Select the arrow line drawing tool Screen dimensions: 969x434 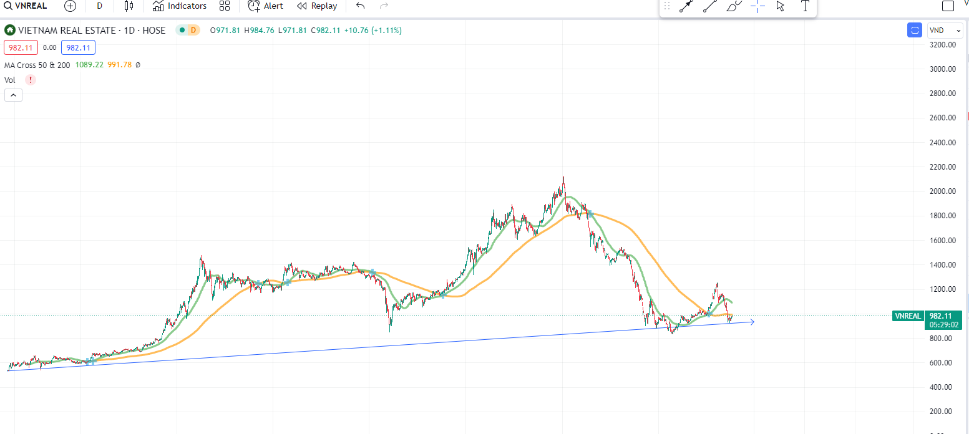tap(686, 6)
